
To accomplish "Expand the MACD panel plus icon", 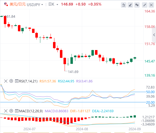I will pyautogui.click(x=17, y=111).
